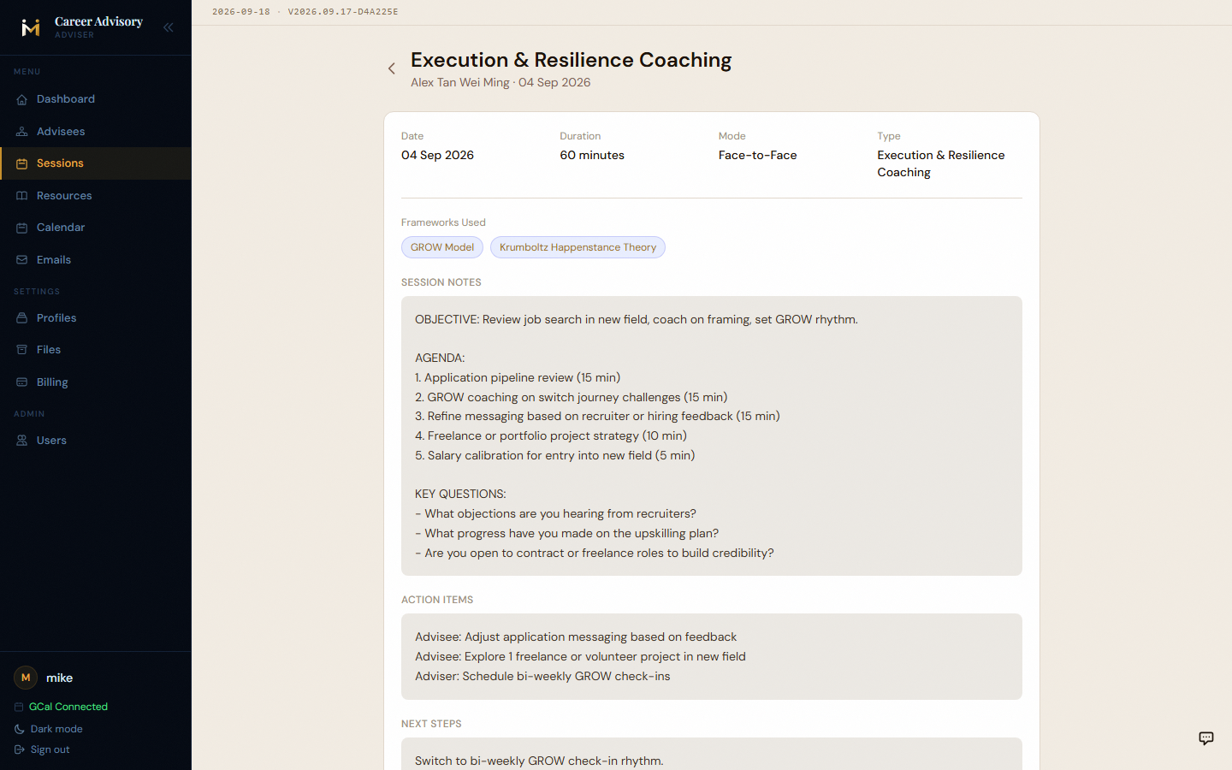Click question about contract or freelance roles

[x=595, y=554]
